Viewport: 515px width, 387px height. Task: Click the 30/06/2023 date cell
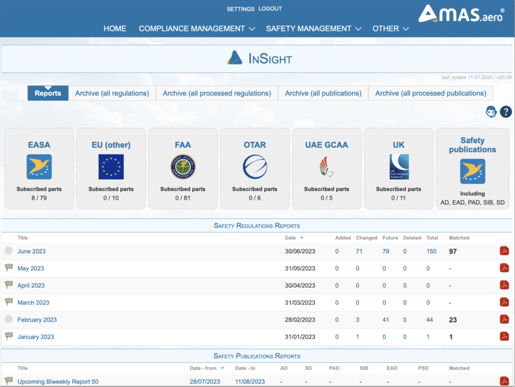(300, 251)
